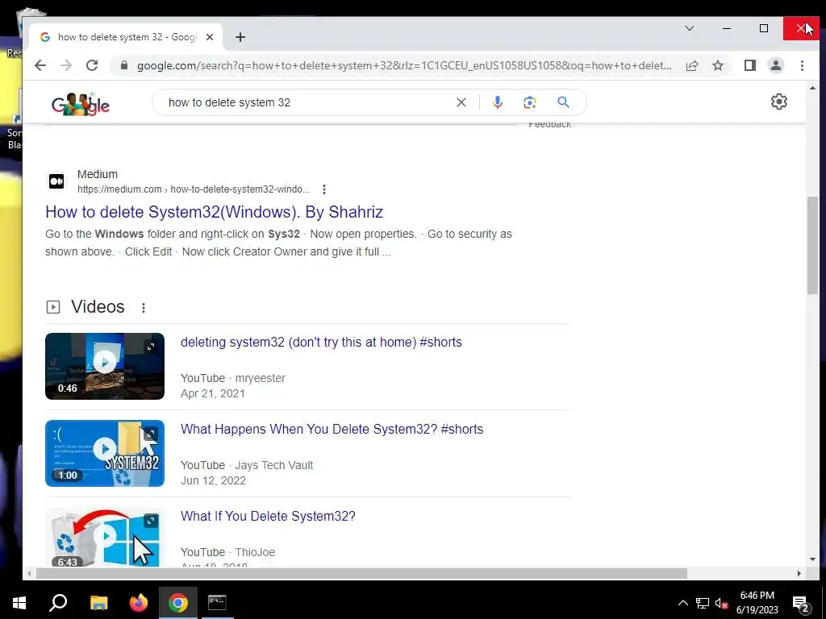826x619 pixels.
Task: Select the 'how to delete system 32' tab
Action: [x=127, y=37]
